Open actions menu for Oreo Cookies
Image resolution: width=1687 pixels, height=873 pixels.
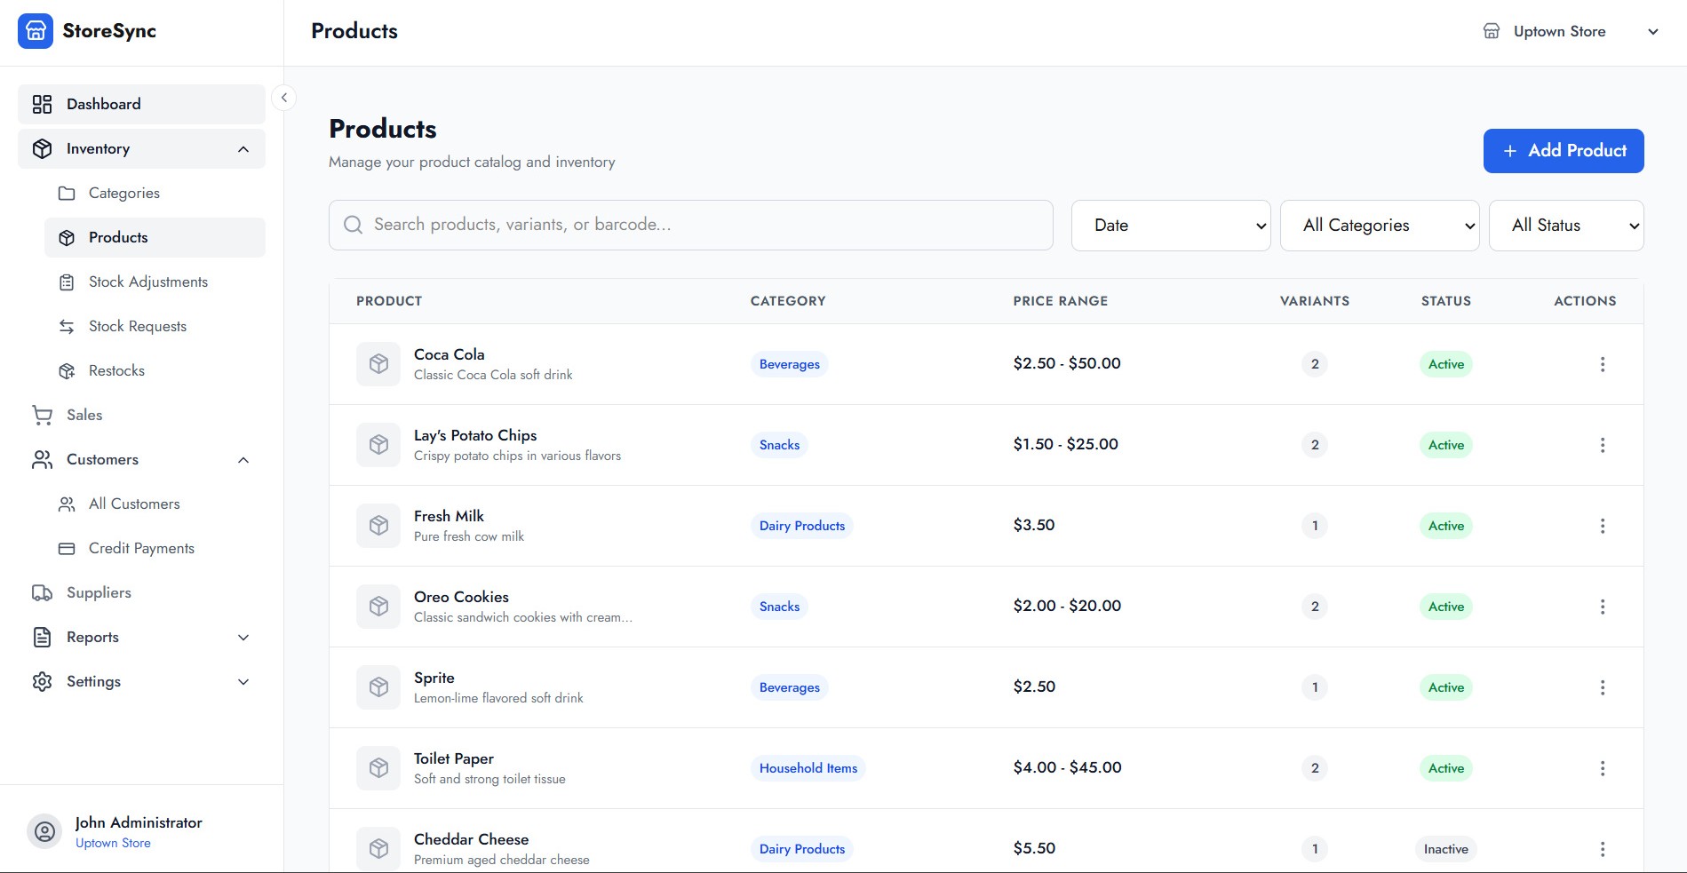pyautogui.click(x=1602, y=607)
